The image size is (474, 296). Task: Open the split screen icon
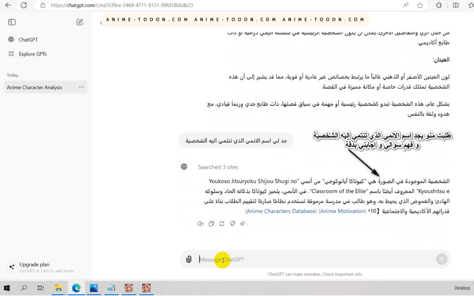click(456, 5)
